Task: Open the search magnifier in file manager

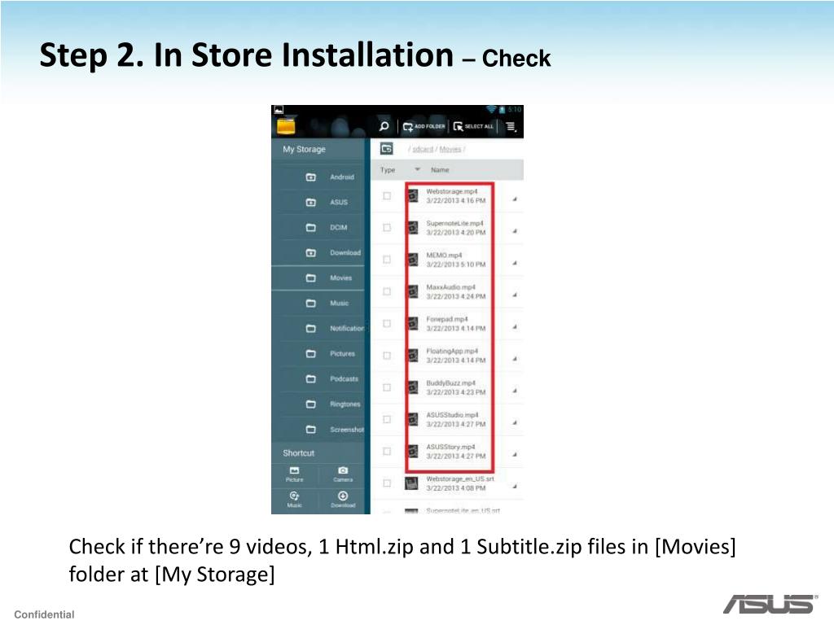Action: tap(384, 126)
